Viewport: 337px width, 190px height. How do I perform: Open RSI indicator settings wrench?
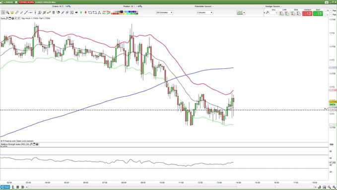tap(31, 144)
